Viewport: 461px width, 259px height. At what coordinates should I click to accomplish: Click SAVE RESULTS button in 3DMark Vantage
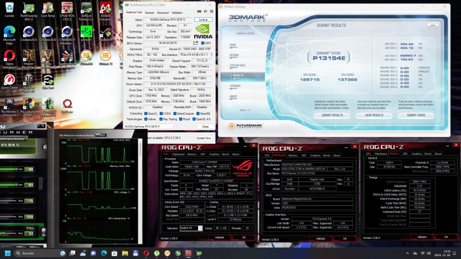(x=374, y=116)
